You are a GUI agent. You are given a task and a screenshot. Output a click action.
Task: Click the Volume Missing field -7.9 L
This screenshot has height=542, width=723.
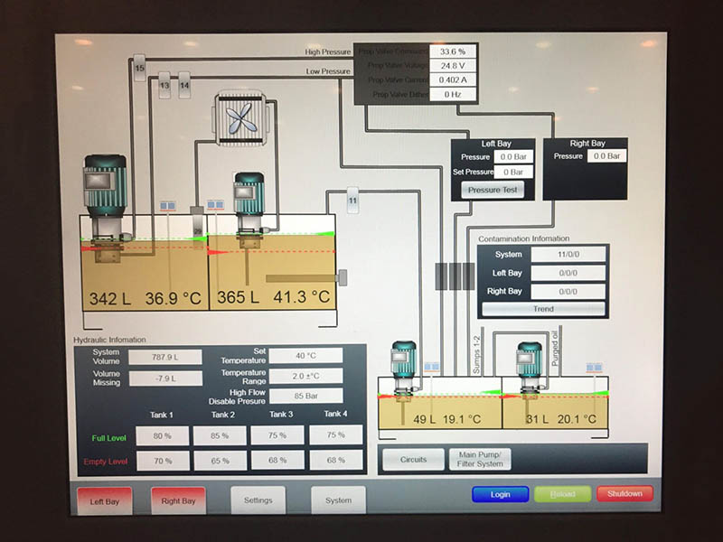[165, 378]
